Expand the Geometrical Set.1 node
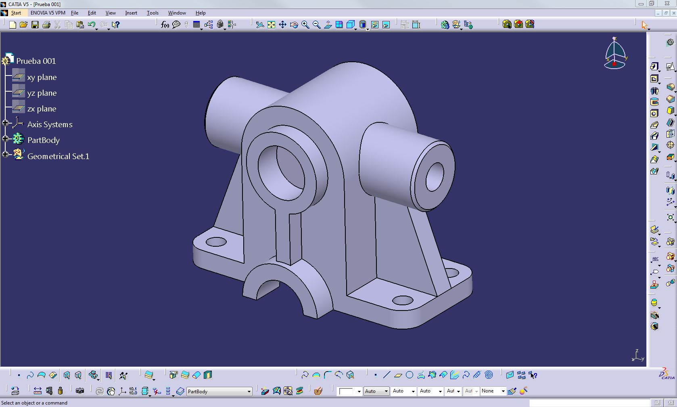The image size is (677, 407). coord(5,154)
